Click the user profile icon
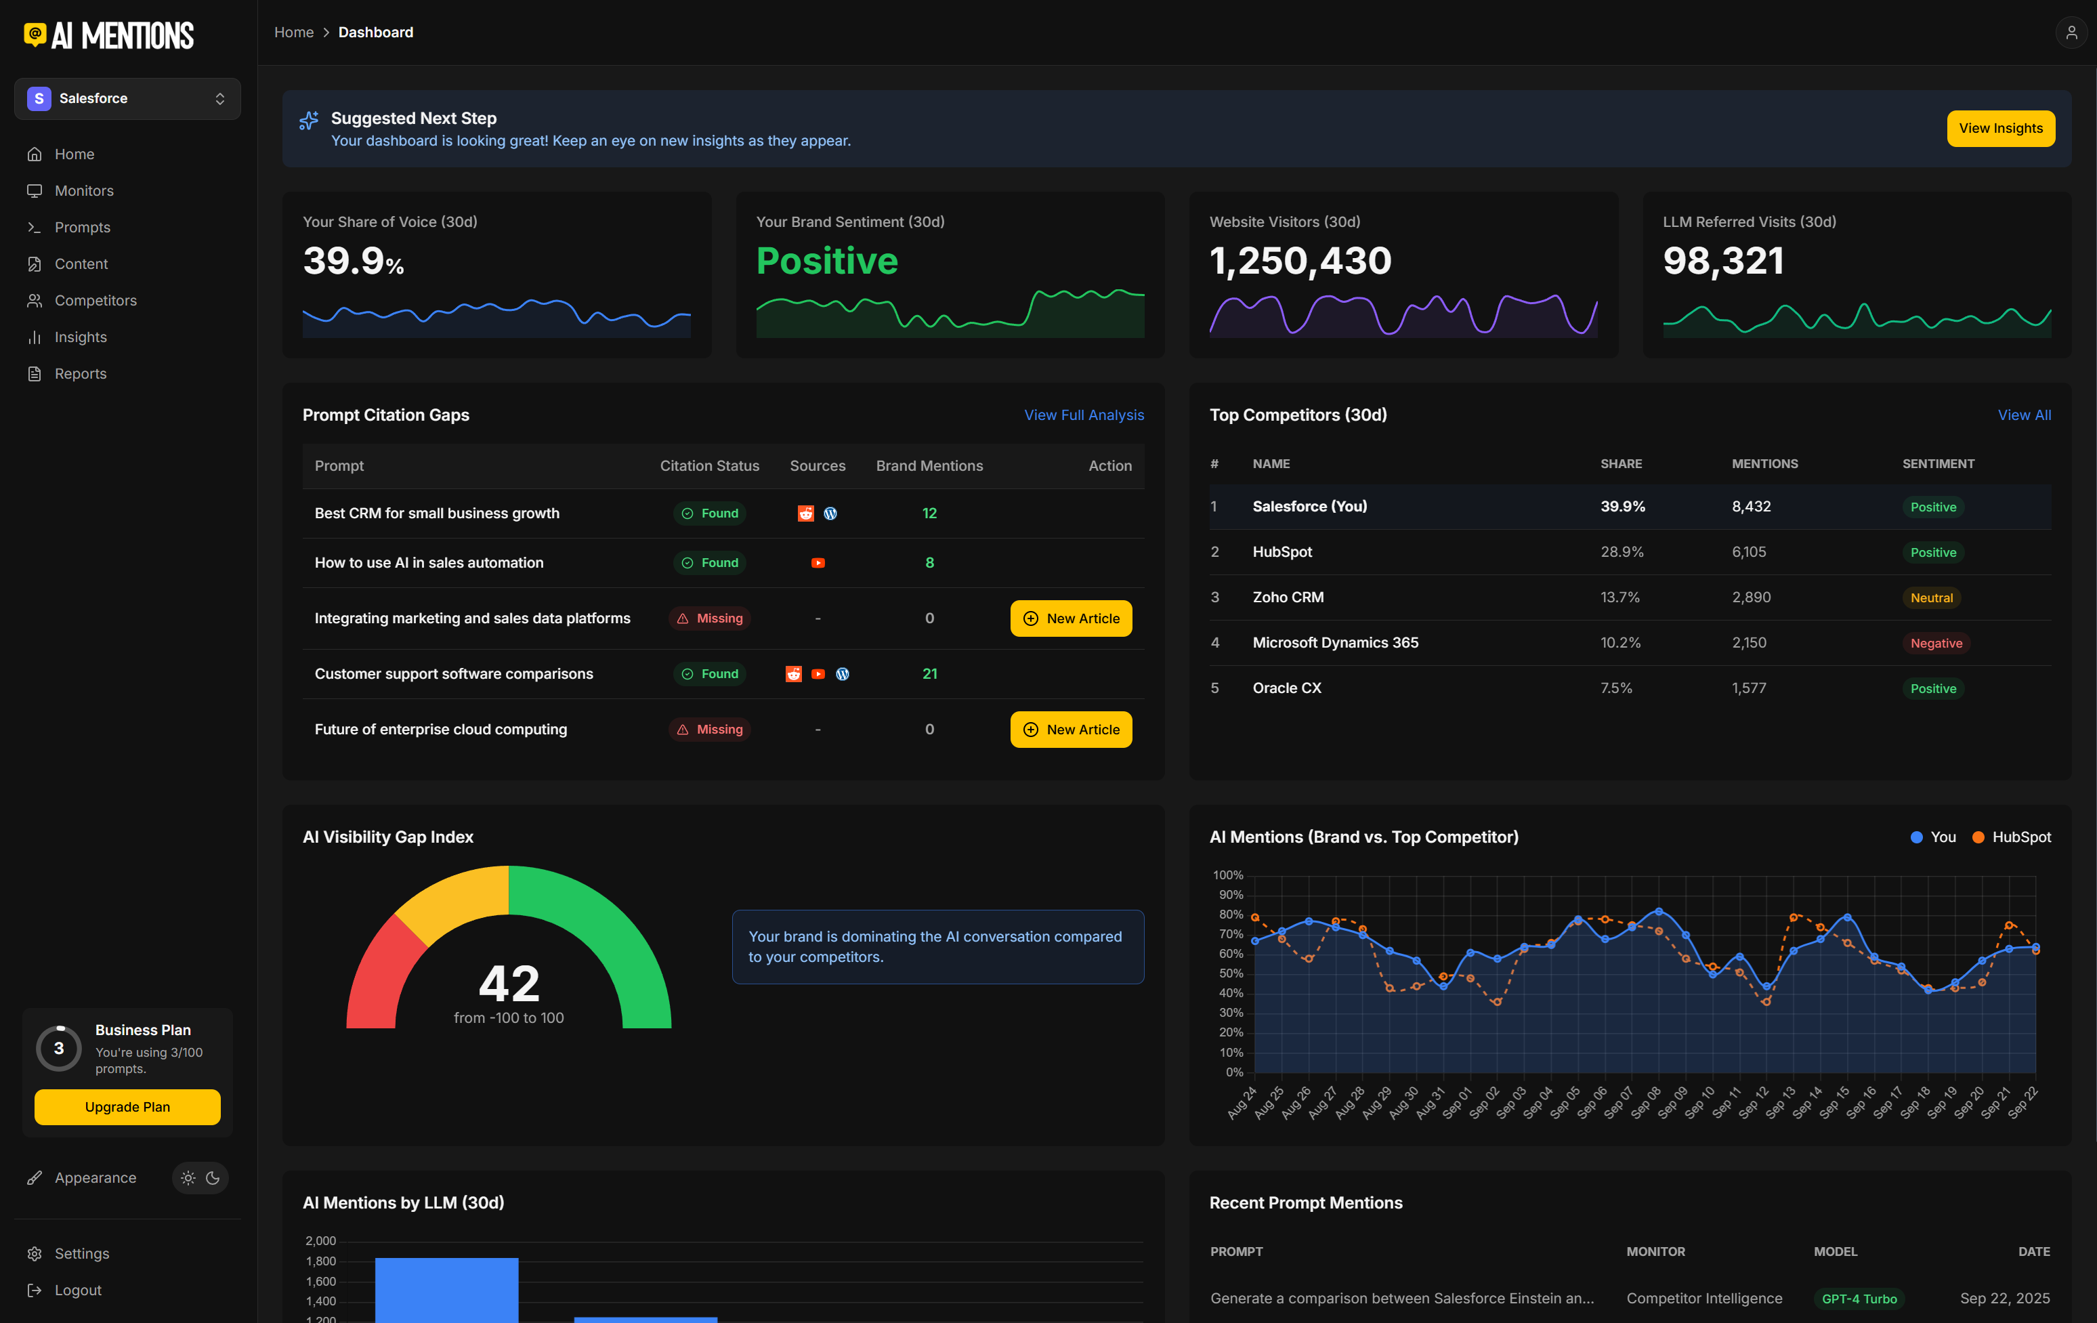Image resolution: width=2097 pixels, height=1323 pixels. tap(2071, 33)
